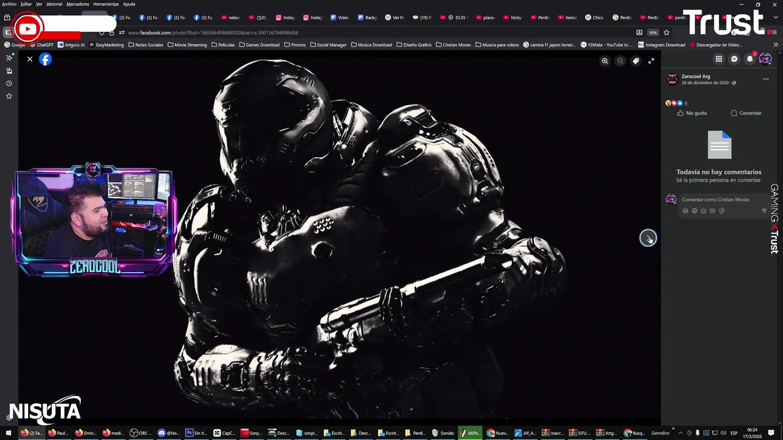Open the Redes Sociales bookmark folder
Image resolution: width=783 pixels, height=440 pixels.
click(x=146, y=45)
